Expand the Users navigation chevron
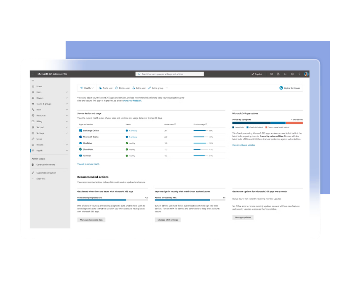This screenshot has width=337, height=295. (67, 92)
